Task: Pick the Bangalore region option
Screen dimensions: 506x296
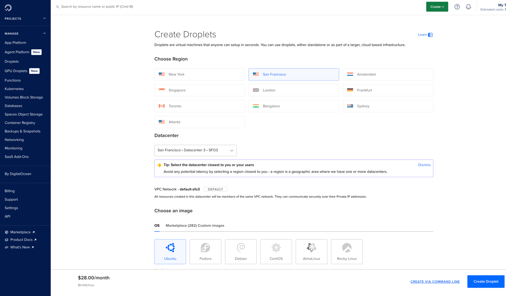Action: coord(294,106)
